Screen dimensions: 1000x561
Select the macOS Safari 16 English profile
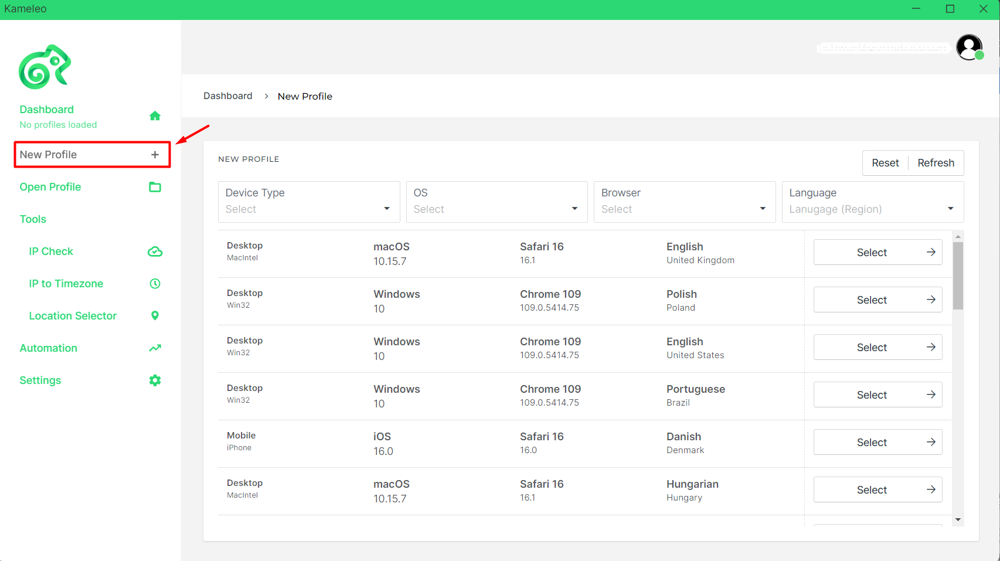(878, 252)
